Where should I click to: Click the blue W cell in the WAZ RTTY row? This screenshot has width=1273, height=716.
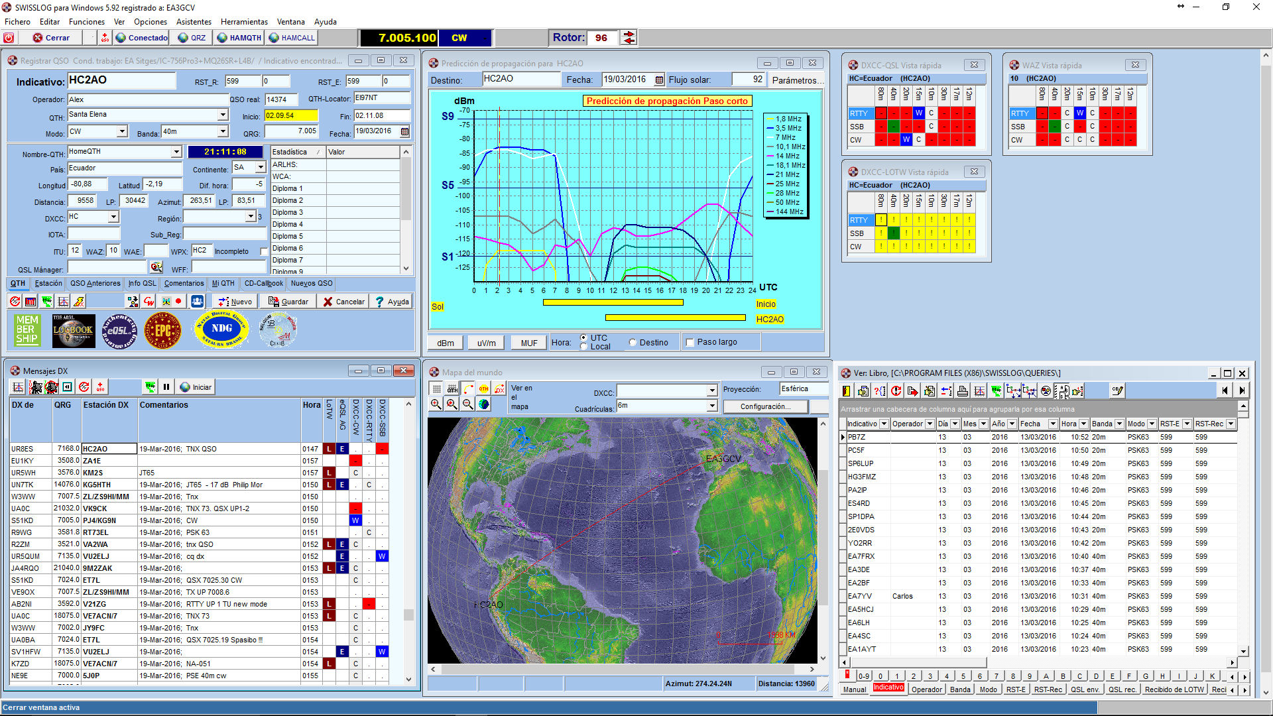[x=1079, y=113]
